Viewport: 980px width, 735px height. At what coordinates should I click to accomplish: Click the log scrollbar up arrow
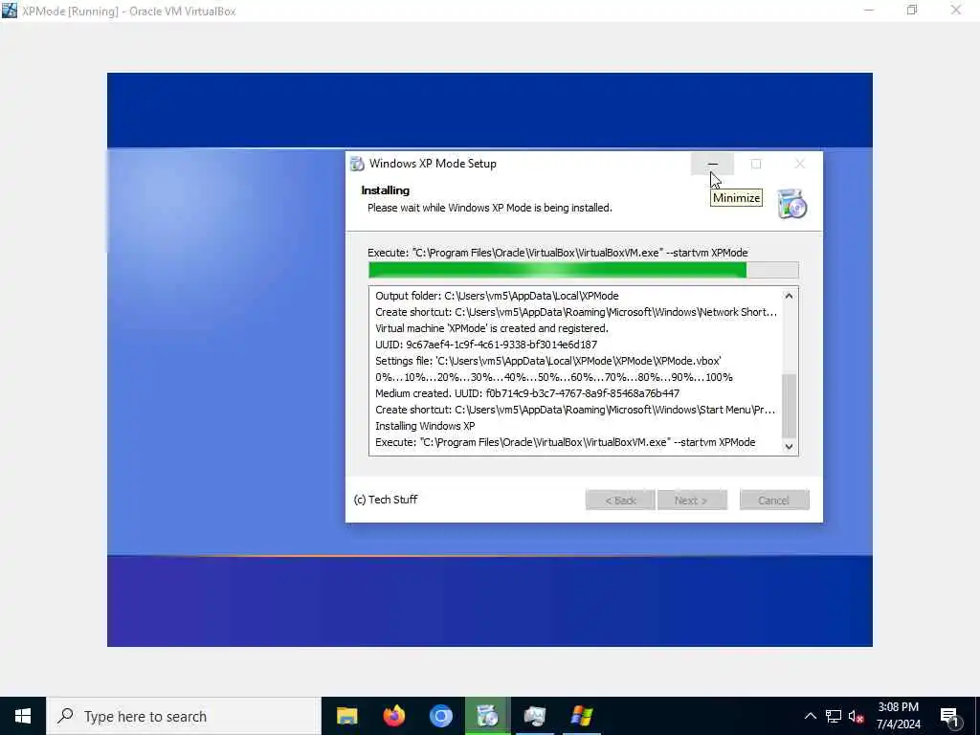coord(789,296)
